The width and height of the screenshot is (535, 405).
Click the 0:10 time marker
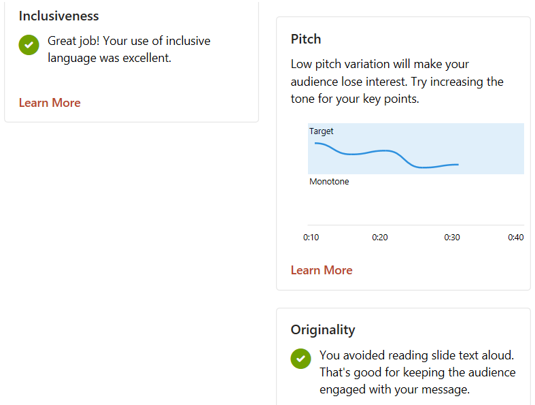[311, 238]
